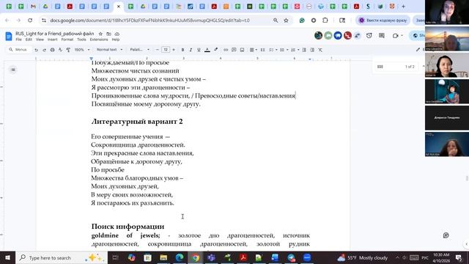
Task: Open Chrome from the taskbar
Action: point(196,257)
